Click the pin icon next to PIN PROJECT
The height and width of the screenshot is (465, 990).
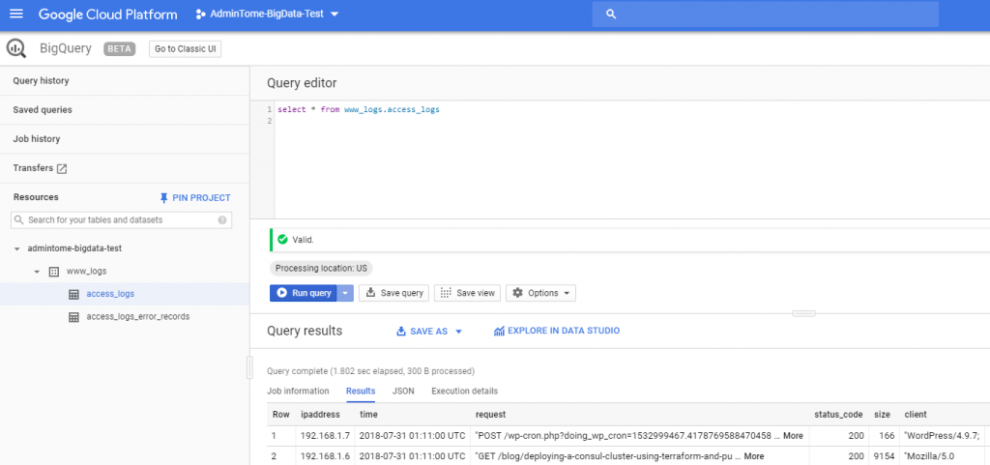click(164, 198)
